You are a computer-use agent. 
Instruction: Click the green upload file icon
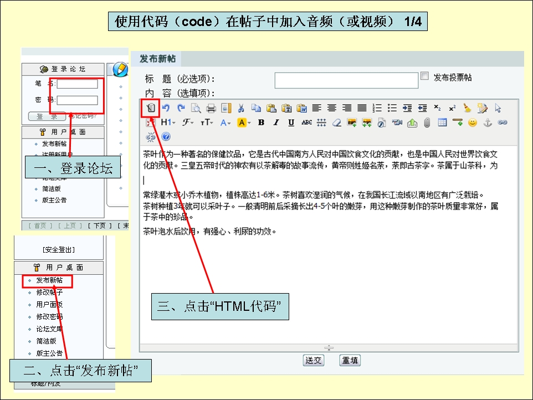[412, 122]
